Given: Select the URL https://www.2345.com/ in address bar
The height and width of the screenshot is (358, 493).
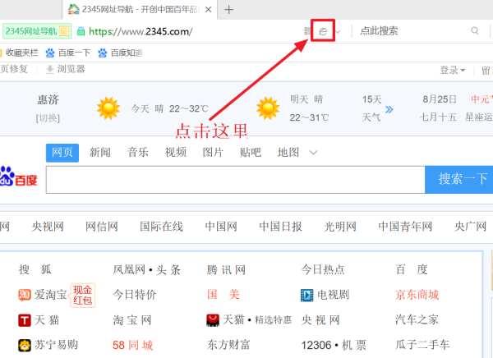Looking at the screenshot, I should [x=141, y=31].
